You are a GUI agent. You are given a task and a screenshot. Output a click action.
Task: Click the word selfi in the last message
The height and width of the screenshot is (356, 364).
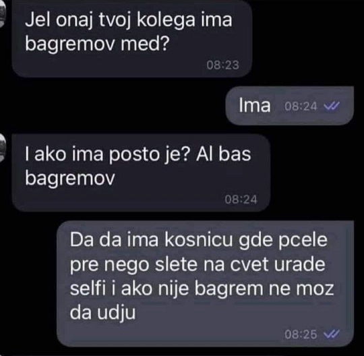point(88,289)
